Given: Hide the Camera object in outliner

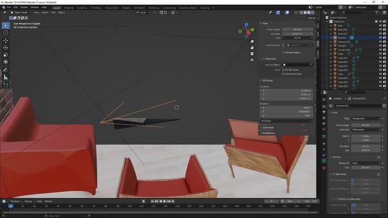Looking at the screenshot, I should click(380, 38).
